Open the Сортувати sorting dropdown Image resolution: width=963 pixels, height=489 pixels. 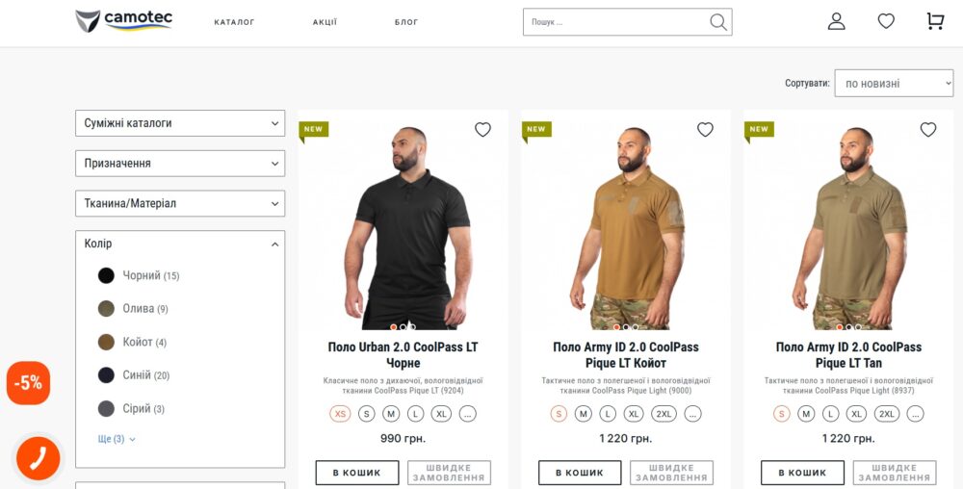coord(894,84)
